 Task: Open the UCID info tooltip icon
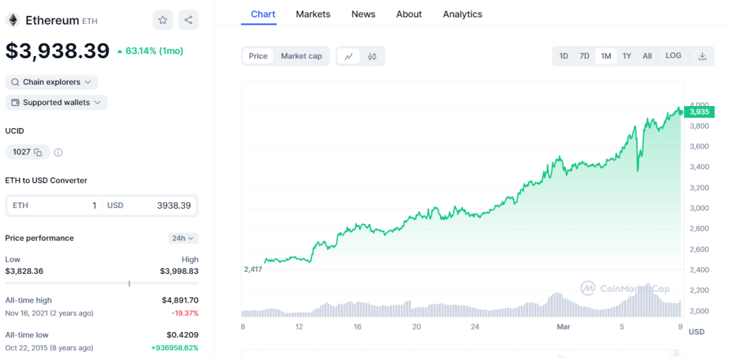pos(58,153)
